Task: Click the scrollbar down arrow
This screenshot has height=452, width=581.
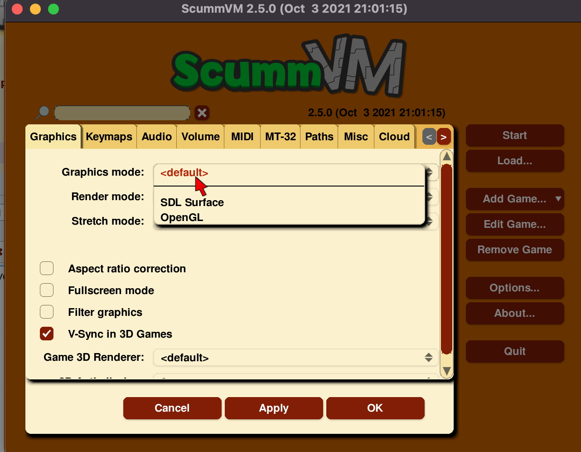Action: (447, 371)
